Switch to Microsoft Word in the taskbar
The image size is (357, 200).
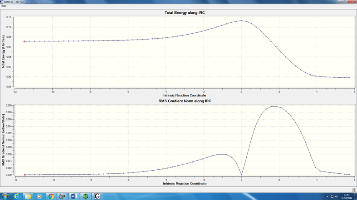pos(74,196)
